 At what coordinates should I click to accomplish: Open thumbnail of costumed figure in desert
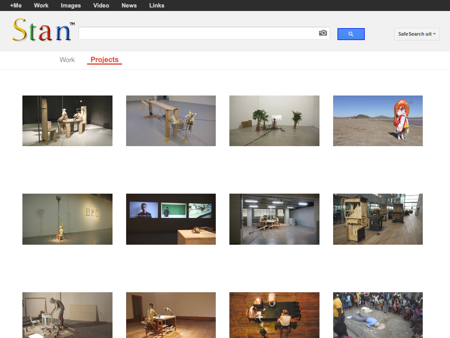point(377,121)
